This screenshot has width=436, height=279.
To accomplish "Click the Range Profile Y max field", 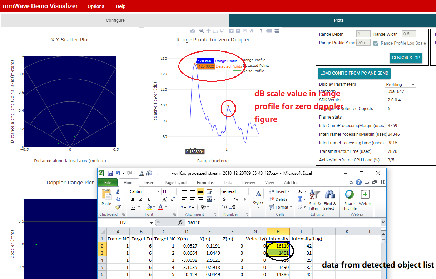I will [363, 43].
